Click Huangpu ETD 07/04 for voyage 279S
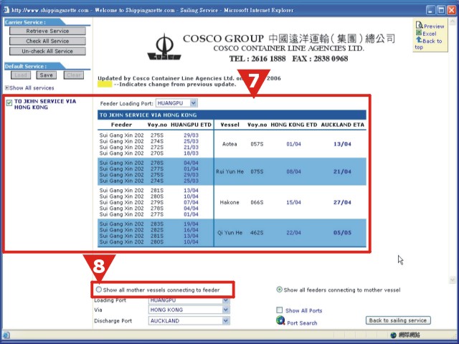Viewport: 459px width, 344px height. click(191, 202)
